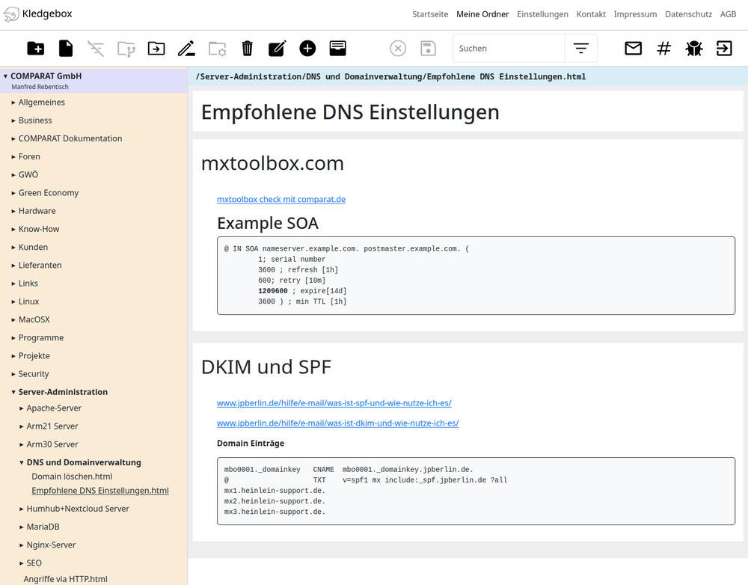Click into the Suchen search field
Screen dimensions: 748x585
509,48
